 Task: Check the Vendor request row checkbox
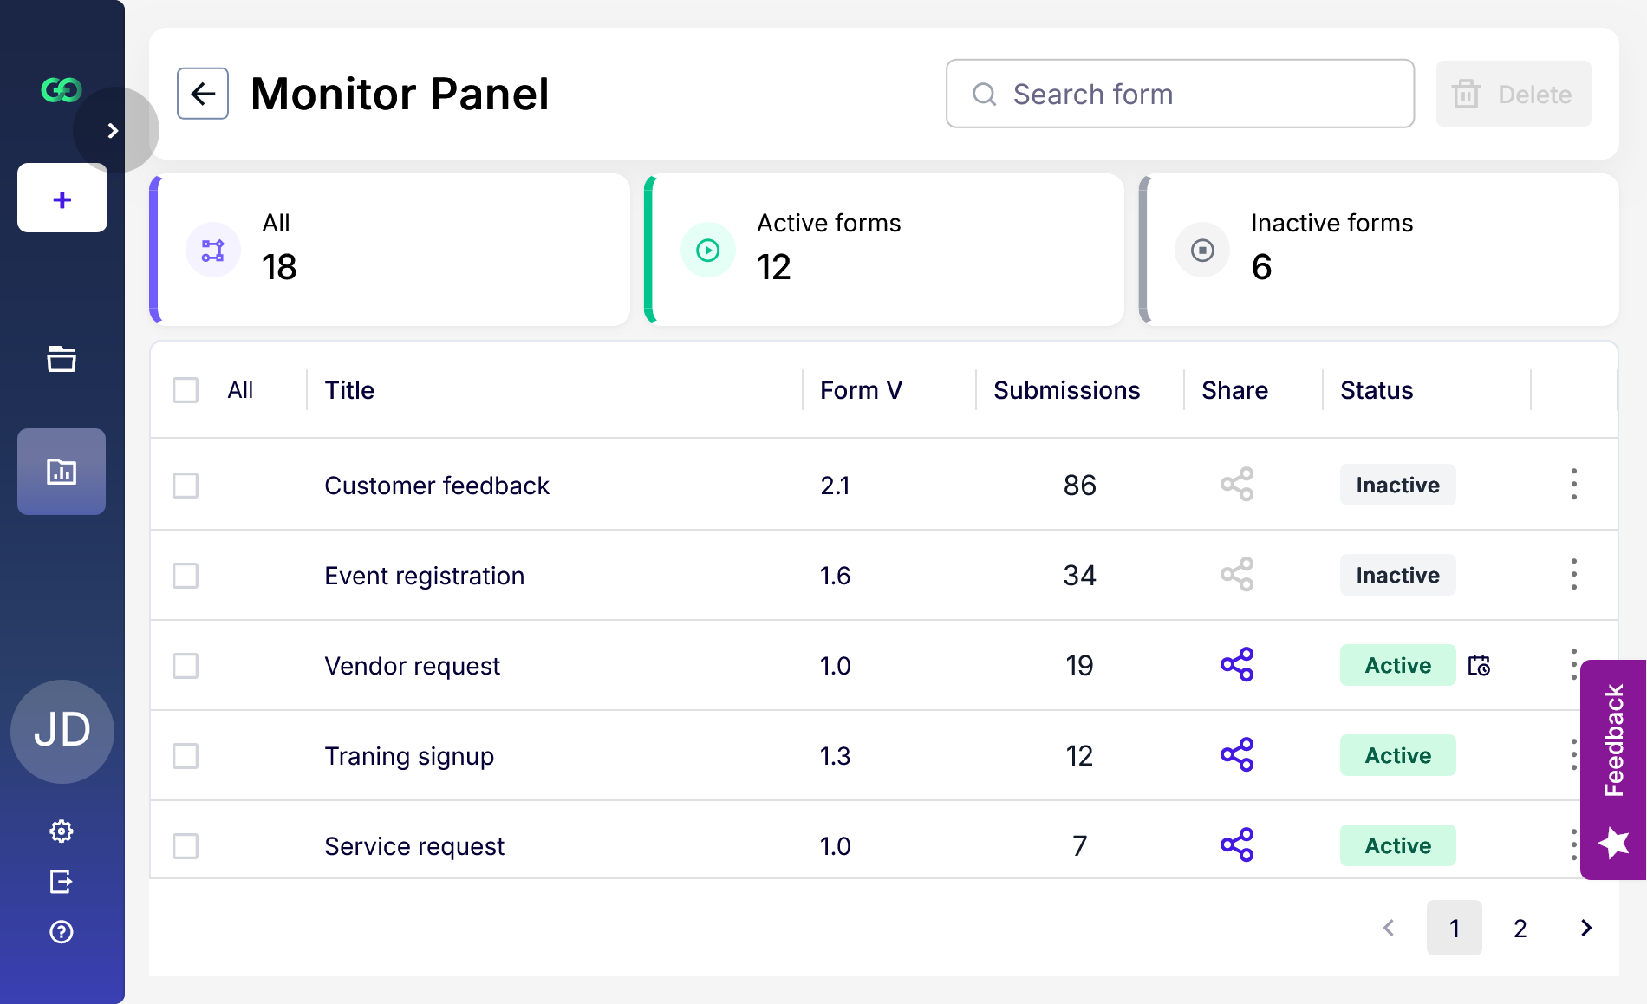pyautogui.click(x=186, y=666)
